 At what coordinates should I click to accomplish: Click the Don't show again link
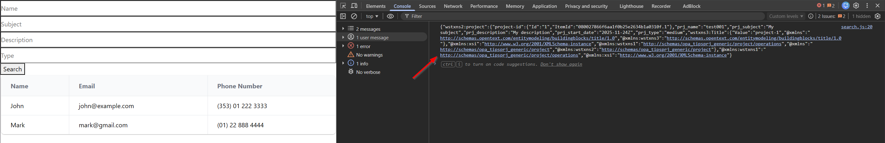561,64
